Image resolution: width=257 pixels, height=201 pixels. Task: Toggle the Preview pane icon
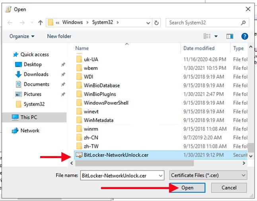(230, 36)
